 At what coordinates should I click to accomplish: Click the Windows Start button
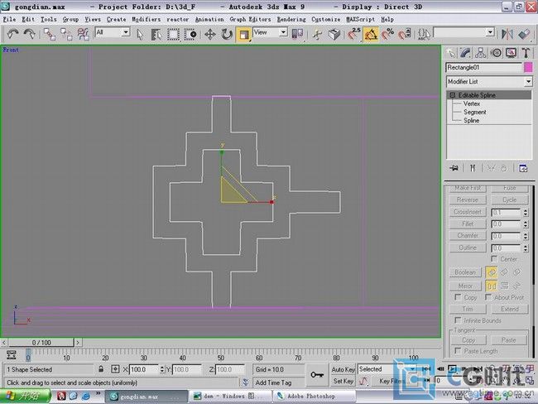point(25,396)
